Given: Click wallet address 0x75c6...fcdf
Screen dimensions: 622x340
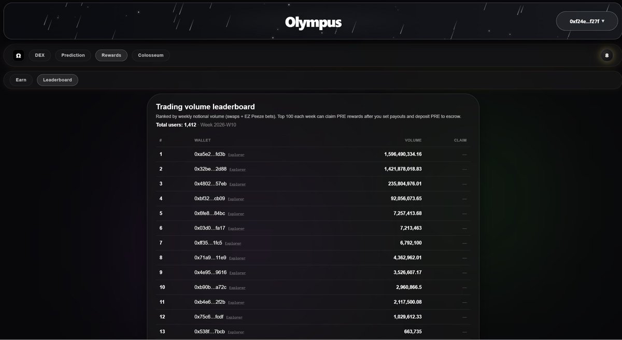Looking at the screenshot, I should coord(209,317).
